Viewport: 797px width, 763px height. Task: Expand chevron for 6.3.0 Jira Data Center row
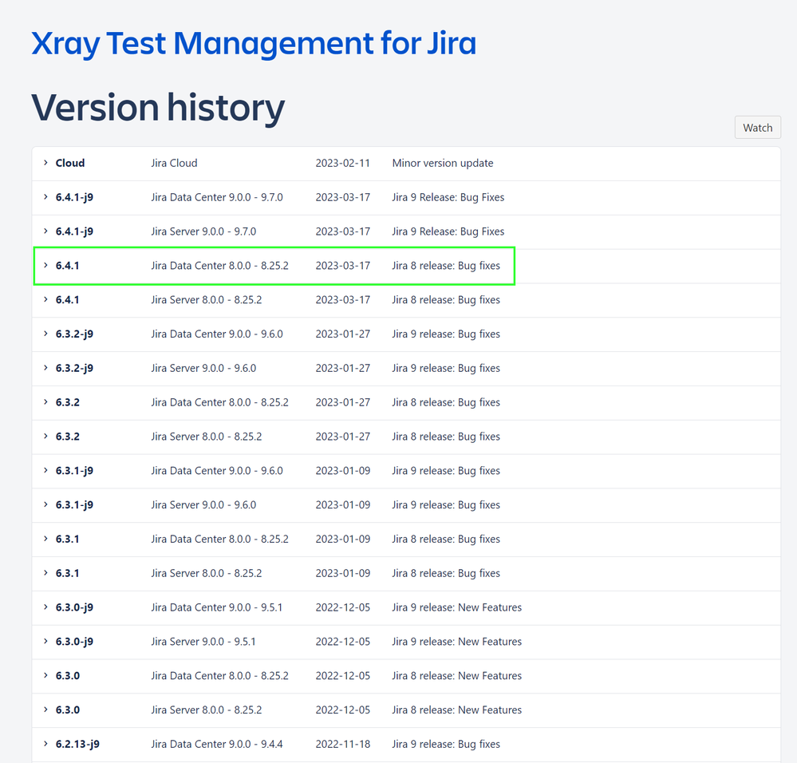(45, 675)
